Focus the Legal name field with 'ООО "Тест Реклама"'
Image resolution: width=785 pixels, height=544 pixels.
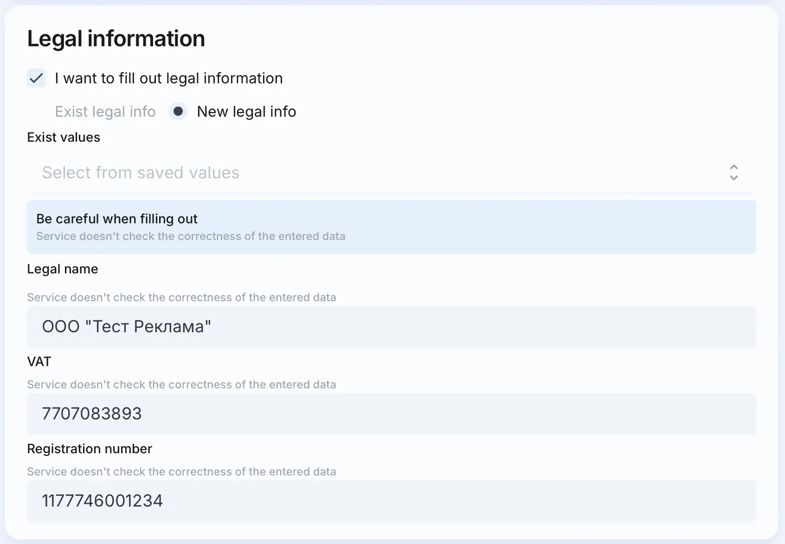391,327
